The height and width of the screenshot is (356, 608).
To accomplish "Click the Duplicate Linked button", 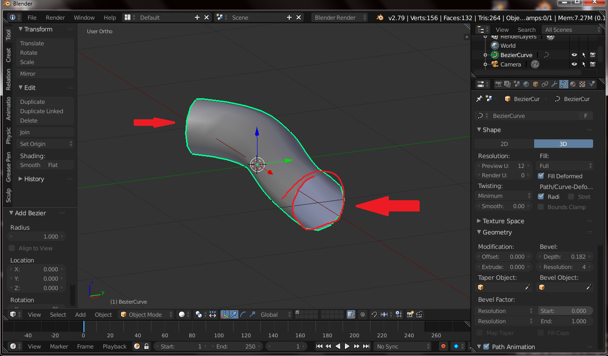I will pos(42,111).
